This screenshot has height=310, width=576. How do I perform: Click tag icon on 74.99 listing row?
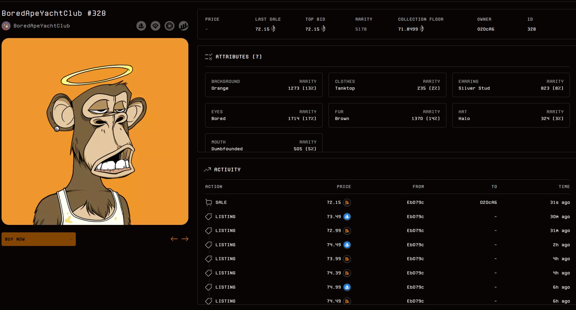tap(209, 287)
